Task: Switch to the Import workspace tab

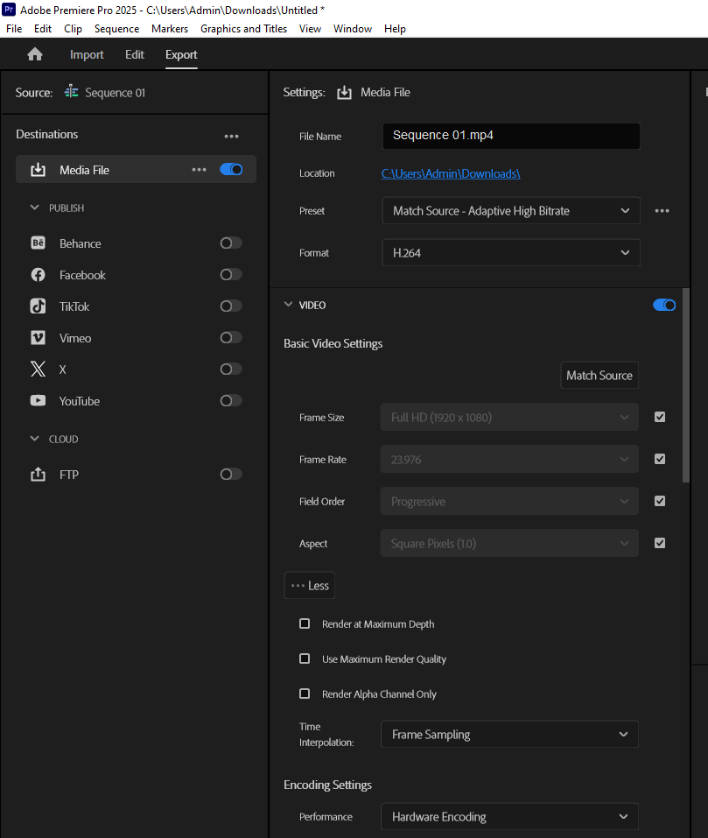Action: (x=87, y=54)
